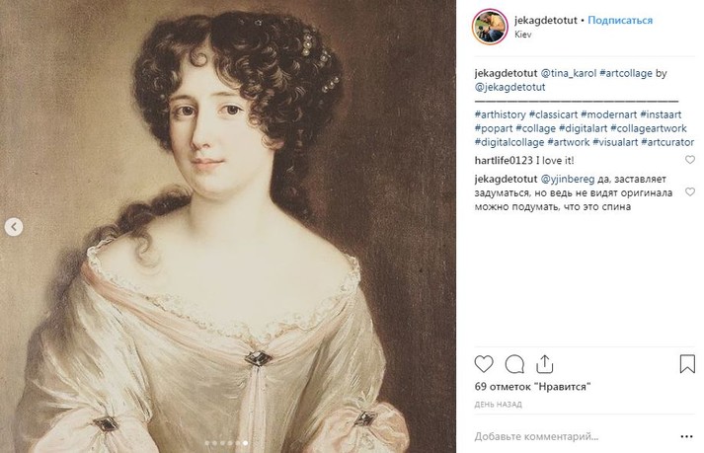Screen dimensions: 704x453
Task: Like the post with the heart icon
Action: (x=484, y=364)
